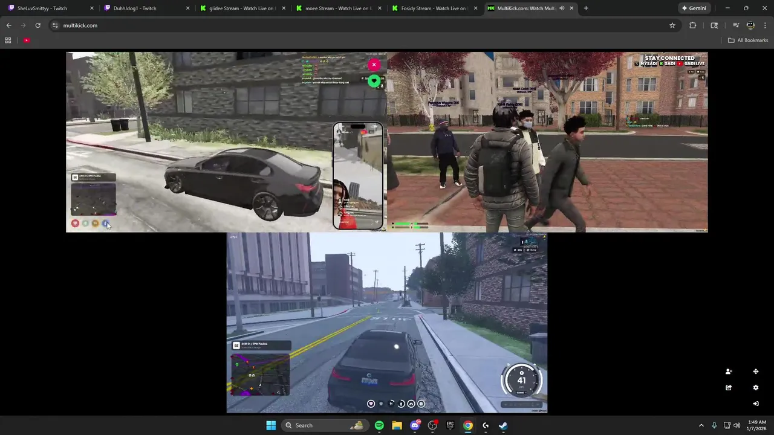Viewport: 774px width, 435px height.
Task: Open the Chrome profile avatar
Action: click(750, 25)
